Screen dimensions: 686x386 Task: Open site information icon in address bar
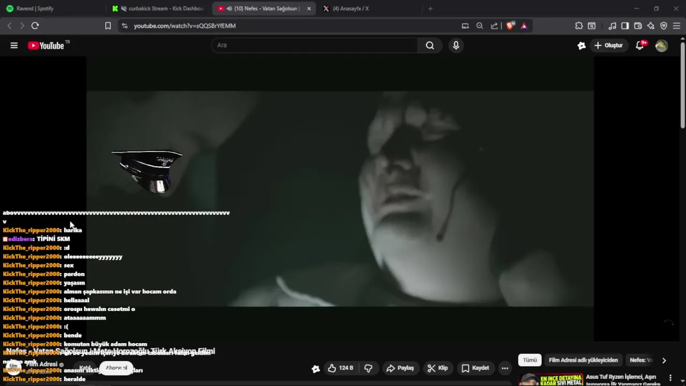point(124,26)
